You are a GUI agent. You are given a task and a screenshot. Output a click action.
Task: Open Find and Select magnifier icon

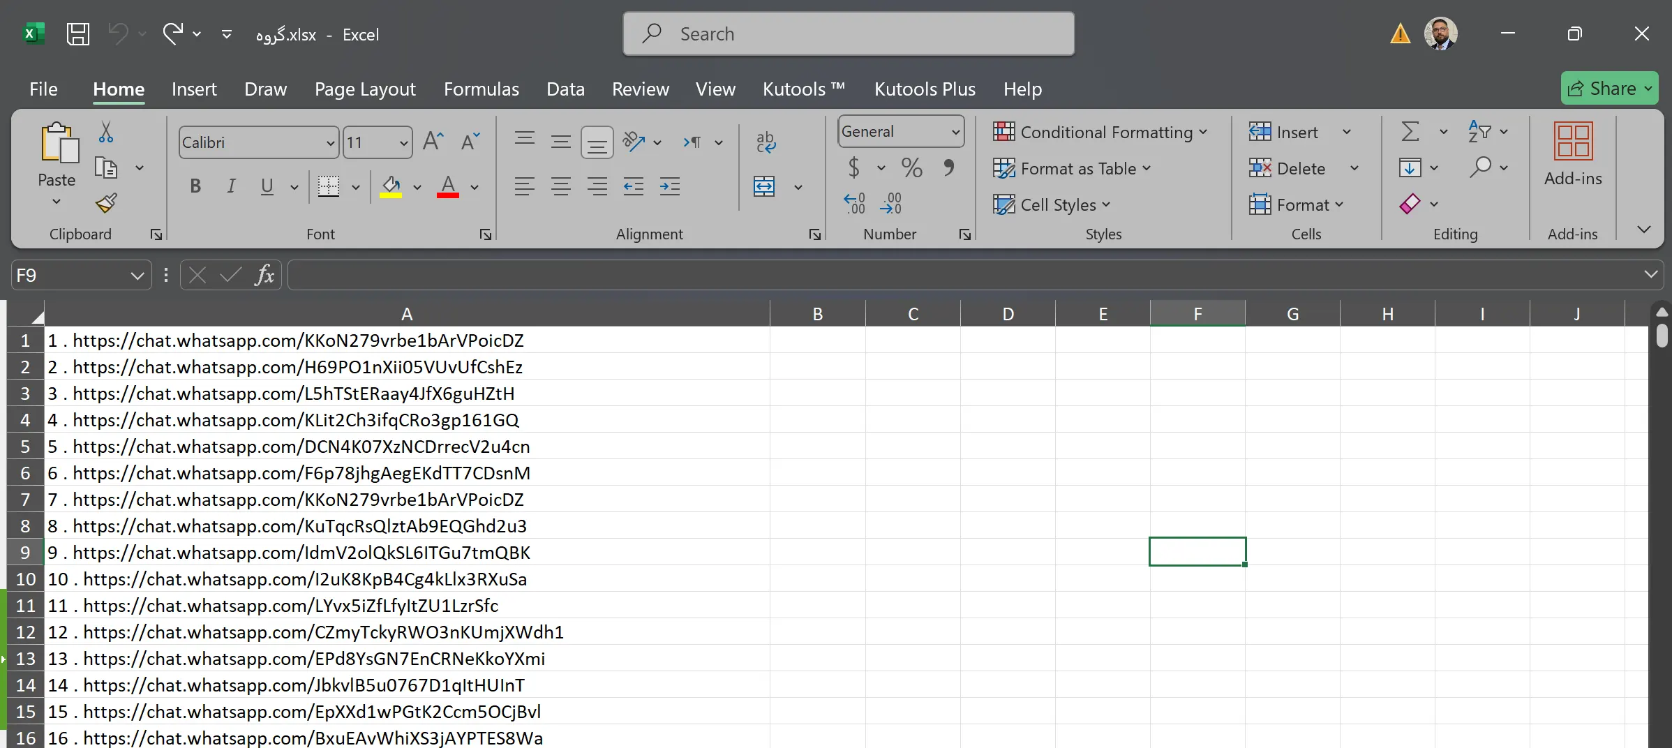(1480, 167)
